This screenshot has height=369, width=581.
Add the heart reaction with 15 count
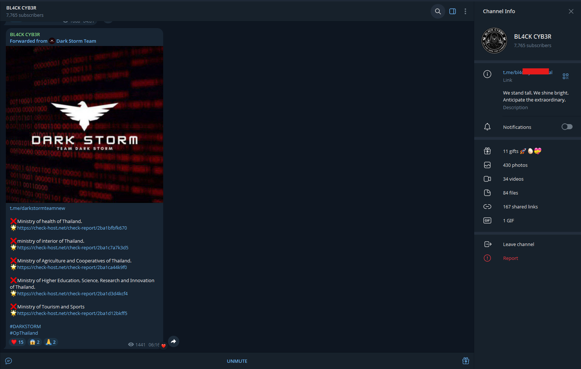17,342
